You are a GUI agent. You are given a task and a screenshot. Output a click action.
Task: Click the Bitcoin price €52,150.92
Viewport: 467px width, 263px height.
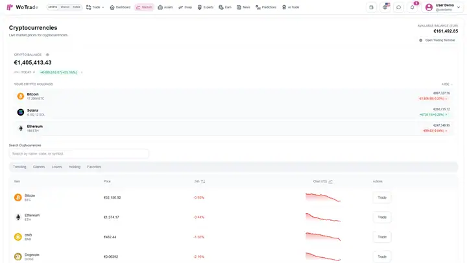pyautogui.click(x=112, y=197)
